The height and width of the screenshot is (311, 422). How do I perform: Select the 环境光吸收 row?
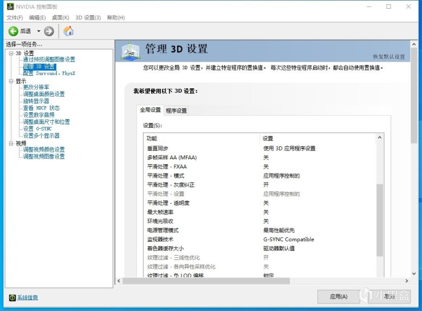tap(259, 222)
